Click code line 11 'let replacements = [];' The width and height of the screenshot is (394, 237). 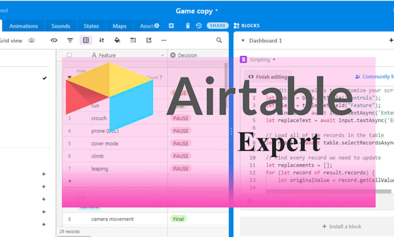coord(299,165)
